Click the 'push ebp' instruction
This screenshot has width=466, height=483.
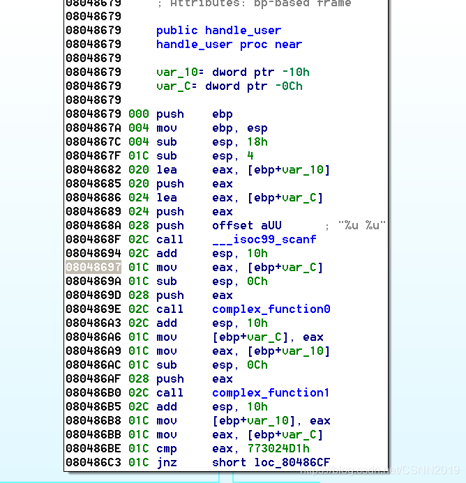click(195, 114)
